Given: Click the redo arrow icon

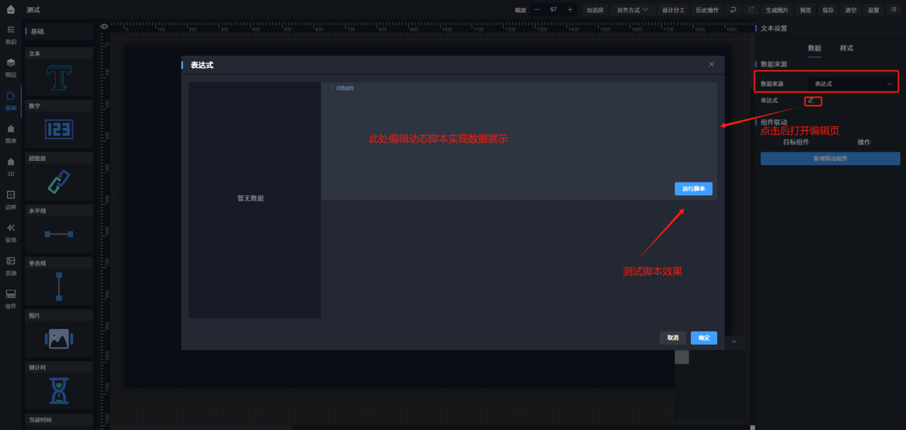Looking at the screenshot, I should pos(751,10).
